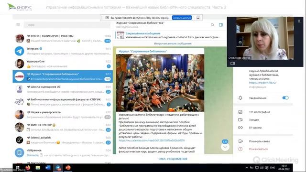Click the 120 unread badge on the selected channel

tap(107, 79)
